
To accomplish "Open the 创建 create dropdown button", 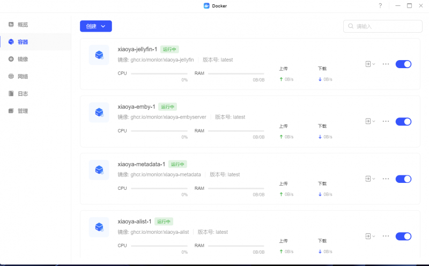I will [96, 26].
